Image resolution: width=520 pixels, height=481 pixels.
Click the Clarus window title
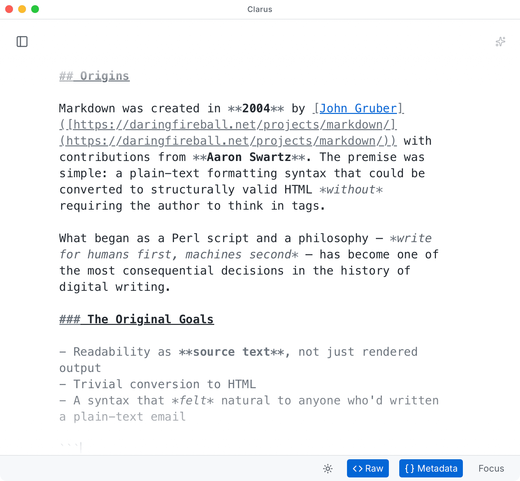[259, 9]
